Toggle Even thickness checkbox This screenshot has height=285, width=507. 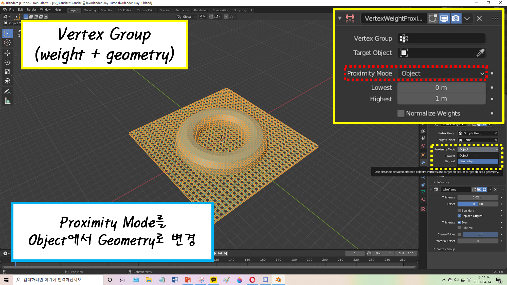click(459, 222)
